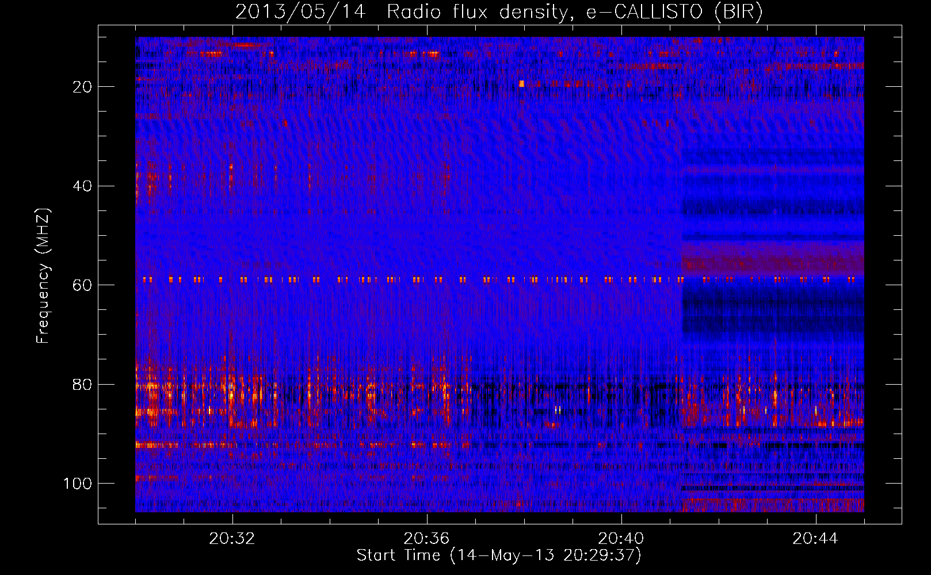
Task: Select the 'Frequency (MHZ)' y-axis label
Action: [x=43, y=275]
